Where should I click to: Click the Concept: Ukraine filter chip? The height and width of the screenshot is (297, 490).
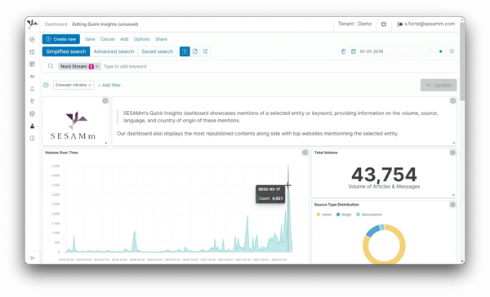73,85
